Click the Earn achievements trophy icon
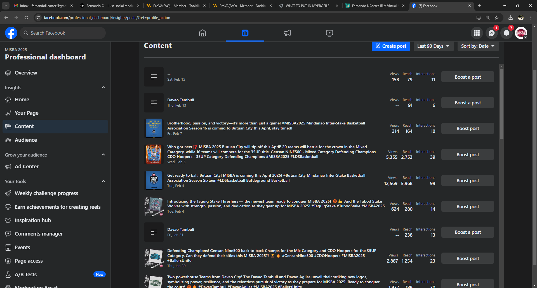The height and width of the screenshot is (288, 537). click(x=8, y=207)
